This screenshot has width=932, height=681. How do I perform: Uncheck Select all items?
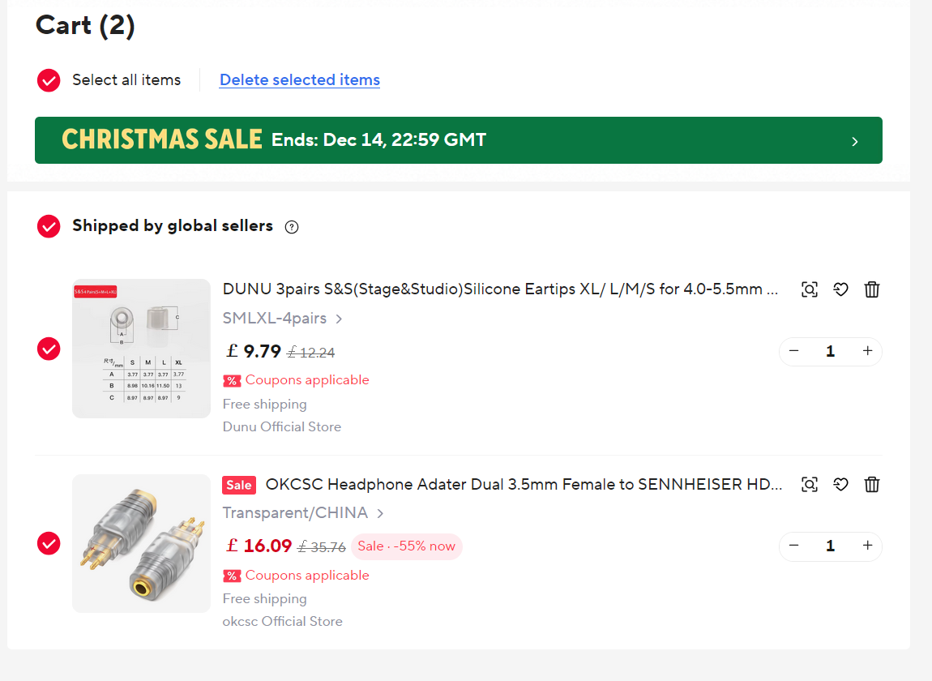pyautogui.click(x=49, y=80)
